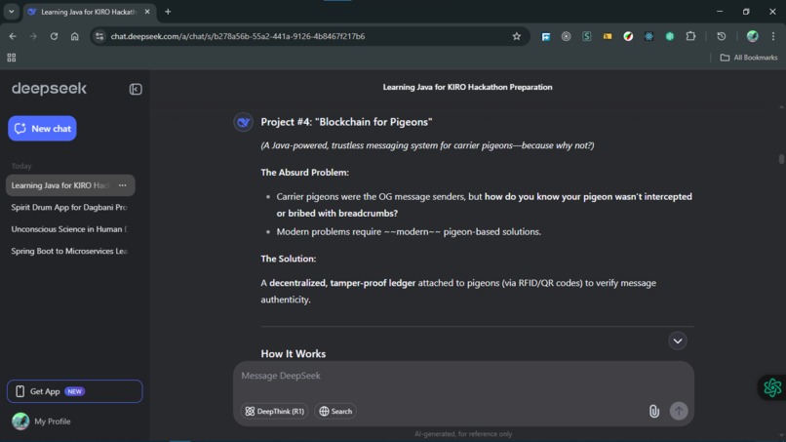Open the green hexagon extension icon
Viewport: 786px width, 442px height.
pos(670,36)
